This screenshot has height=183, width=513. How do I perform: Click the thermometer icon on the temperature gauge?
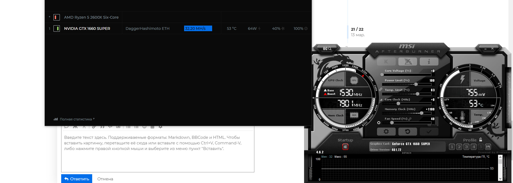pyautogui.click(x=462, y=115)
